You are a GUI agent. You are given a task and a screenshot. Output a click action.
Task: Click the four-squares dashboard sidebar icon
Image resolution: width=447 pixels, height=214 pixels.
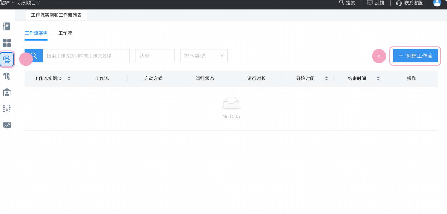(7, 43)
